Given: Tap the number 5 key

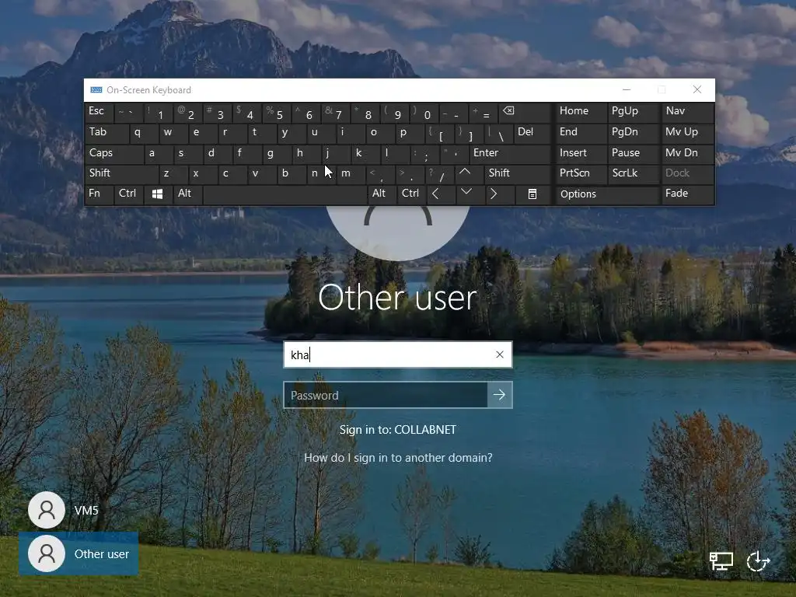Looking at the screenshot, I should point(276,113).
